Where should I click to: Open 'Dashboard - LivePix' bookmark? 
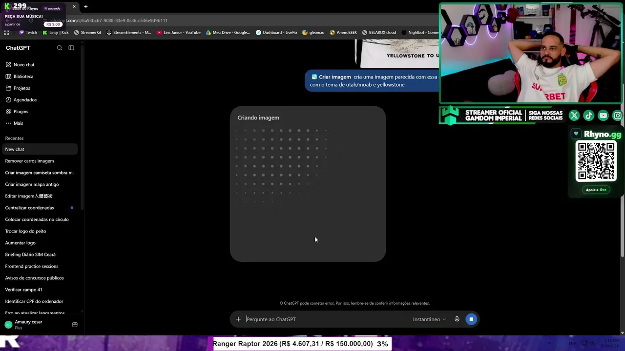point(276,33)
